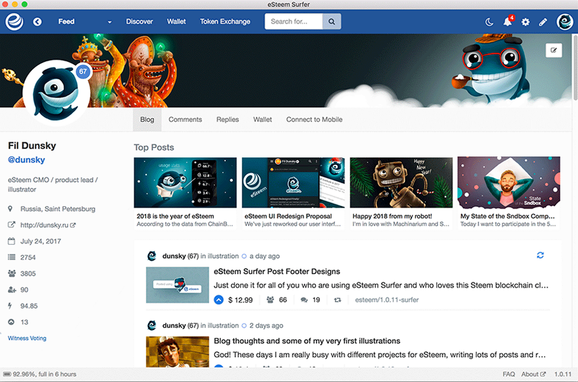This screenshot has height=382, width=578.
Task: Open the About link in footer
Action: pos(533,374)
